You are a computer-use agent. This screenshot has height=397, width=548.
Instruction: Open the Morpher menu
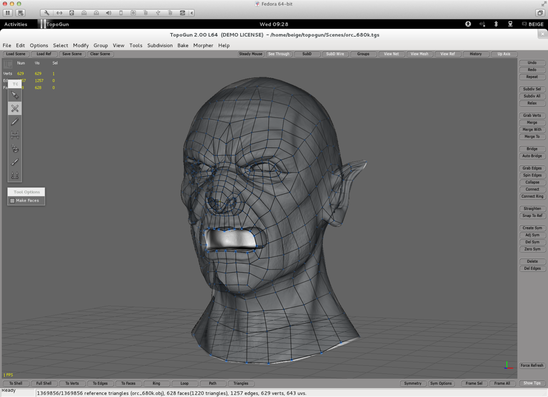point(203,45)
